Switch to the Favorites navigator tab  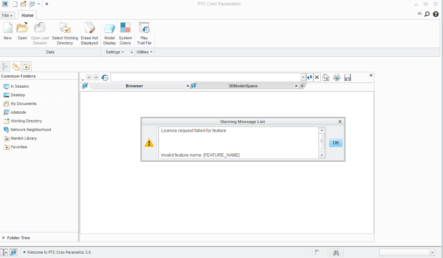[x=26, y=67]
